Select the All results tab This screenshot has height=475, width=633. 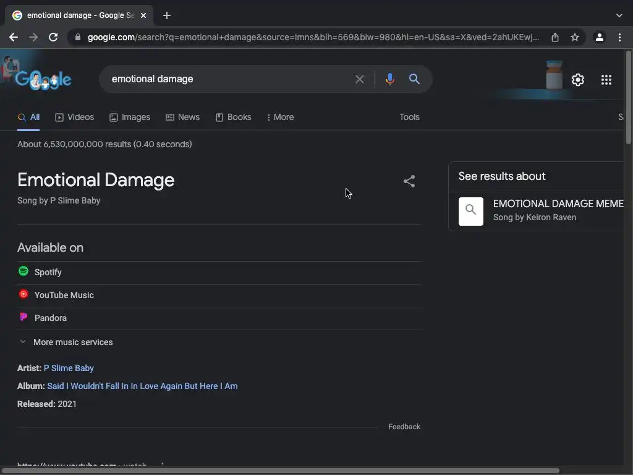(x=28, y=117)
